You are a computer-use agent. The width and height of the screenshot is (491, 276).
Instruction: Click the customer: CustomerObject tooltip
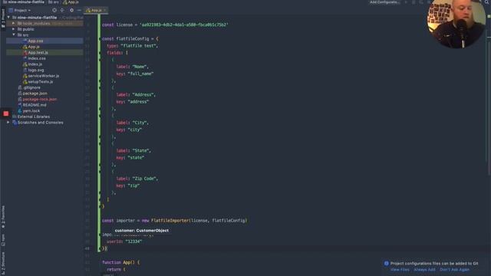tap(141, 231)
